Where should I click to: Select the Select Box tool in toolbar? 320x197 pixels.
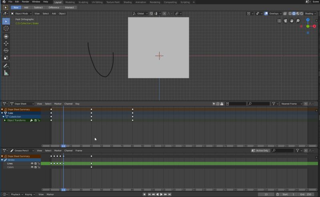coord(6,21)
